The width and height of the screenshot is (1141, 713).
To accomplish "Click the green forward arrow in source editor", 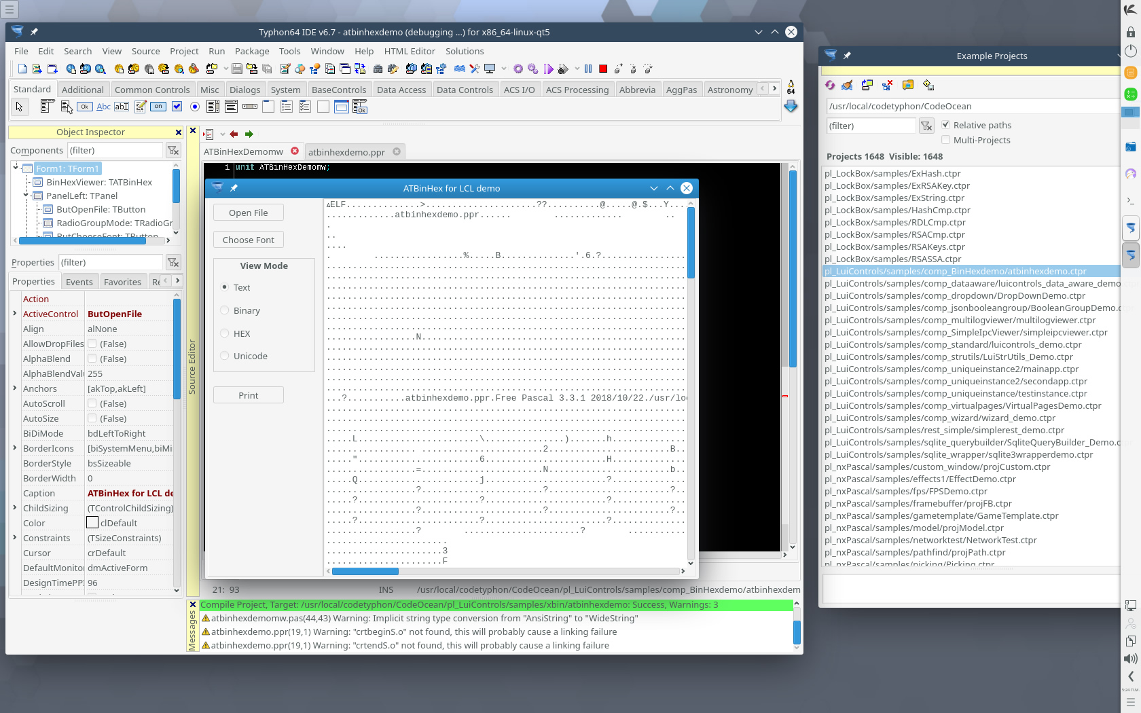I will click(x=249, y=134).
